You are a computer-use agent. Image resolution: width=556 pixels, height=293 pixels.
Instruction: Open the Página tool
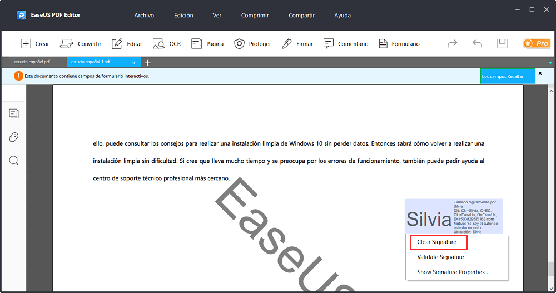coord(207,43)
